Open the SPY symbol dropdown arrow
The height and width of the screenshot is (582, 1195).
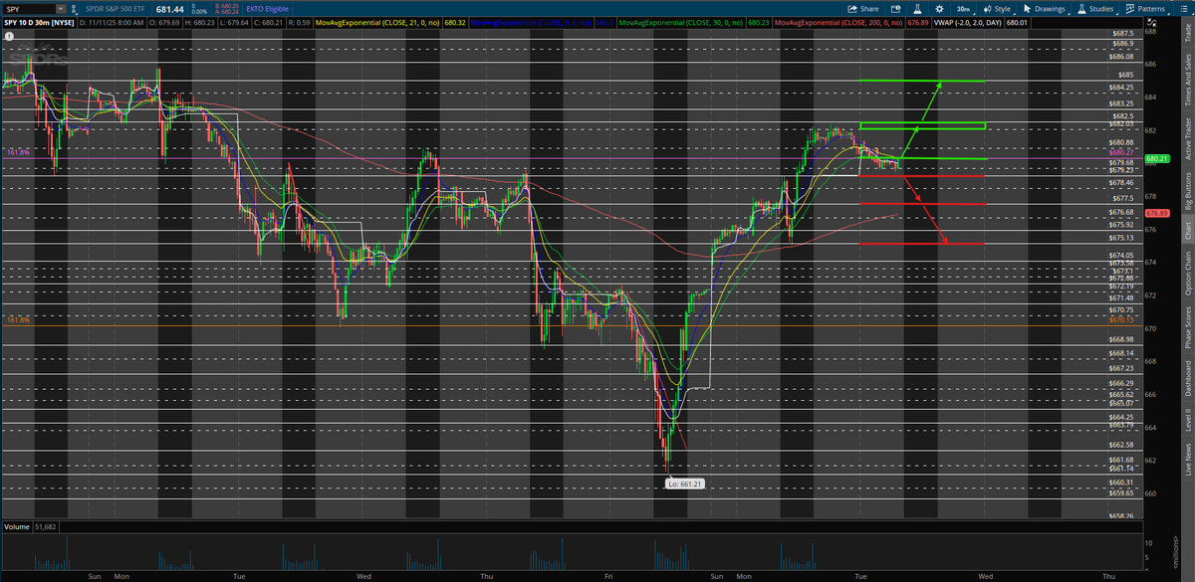62,8
